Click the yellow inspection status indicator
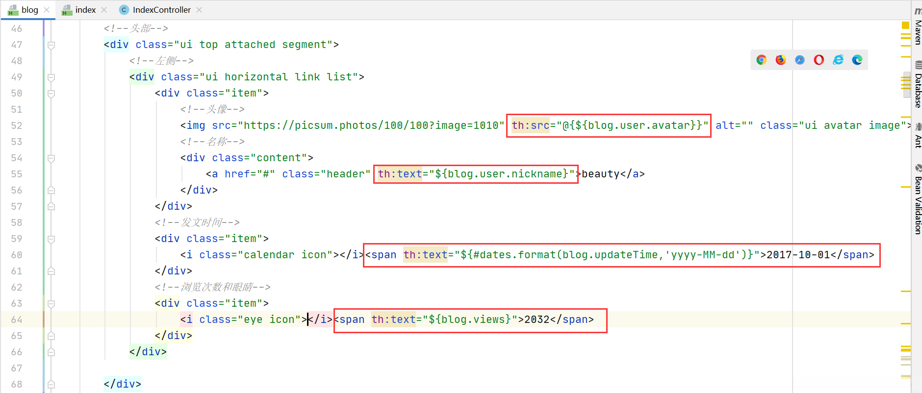This screenshot has height=393, width=922. coord(905,25)
